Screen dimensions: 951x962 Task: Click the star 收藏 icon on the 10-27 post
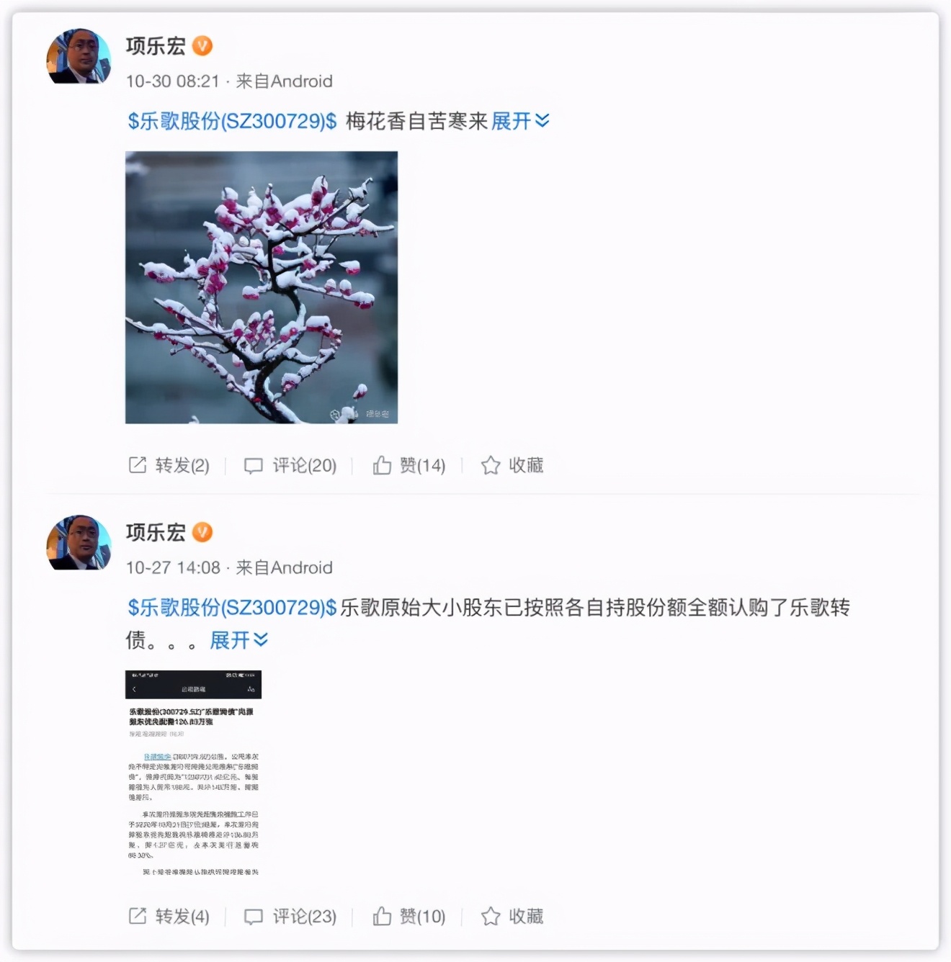[491, 916]
